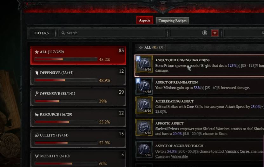Open the red class filter dropdown arrow
Screen dimensions: 264x167
tap(215, 33)
